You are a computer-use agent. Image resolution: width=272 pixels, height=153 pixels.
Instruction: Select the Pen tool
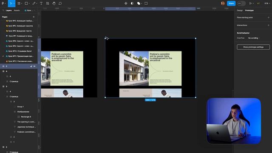tap(34, 3)
